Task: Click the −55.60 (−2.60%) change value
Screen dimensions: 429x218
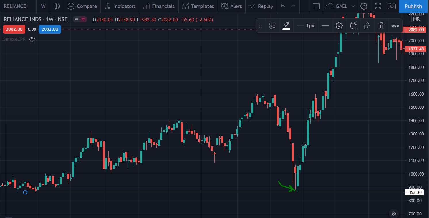Action: (196, 20)
